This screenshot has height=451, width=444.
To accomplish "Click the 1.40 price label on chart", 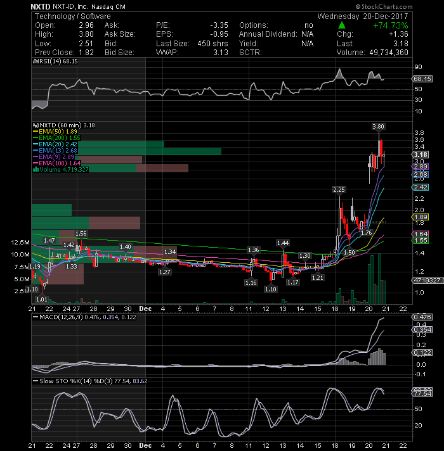I will coord(126,247).
